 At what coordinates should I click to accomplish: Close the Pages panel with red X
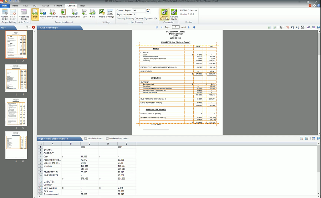click(34, 27)
